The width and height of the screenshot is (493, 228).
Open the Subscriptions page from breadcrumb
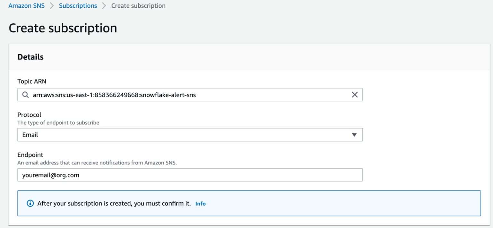(x=78, y=5)
